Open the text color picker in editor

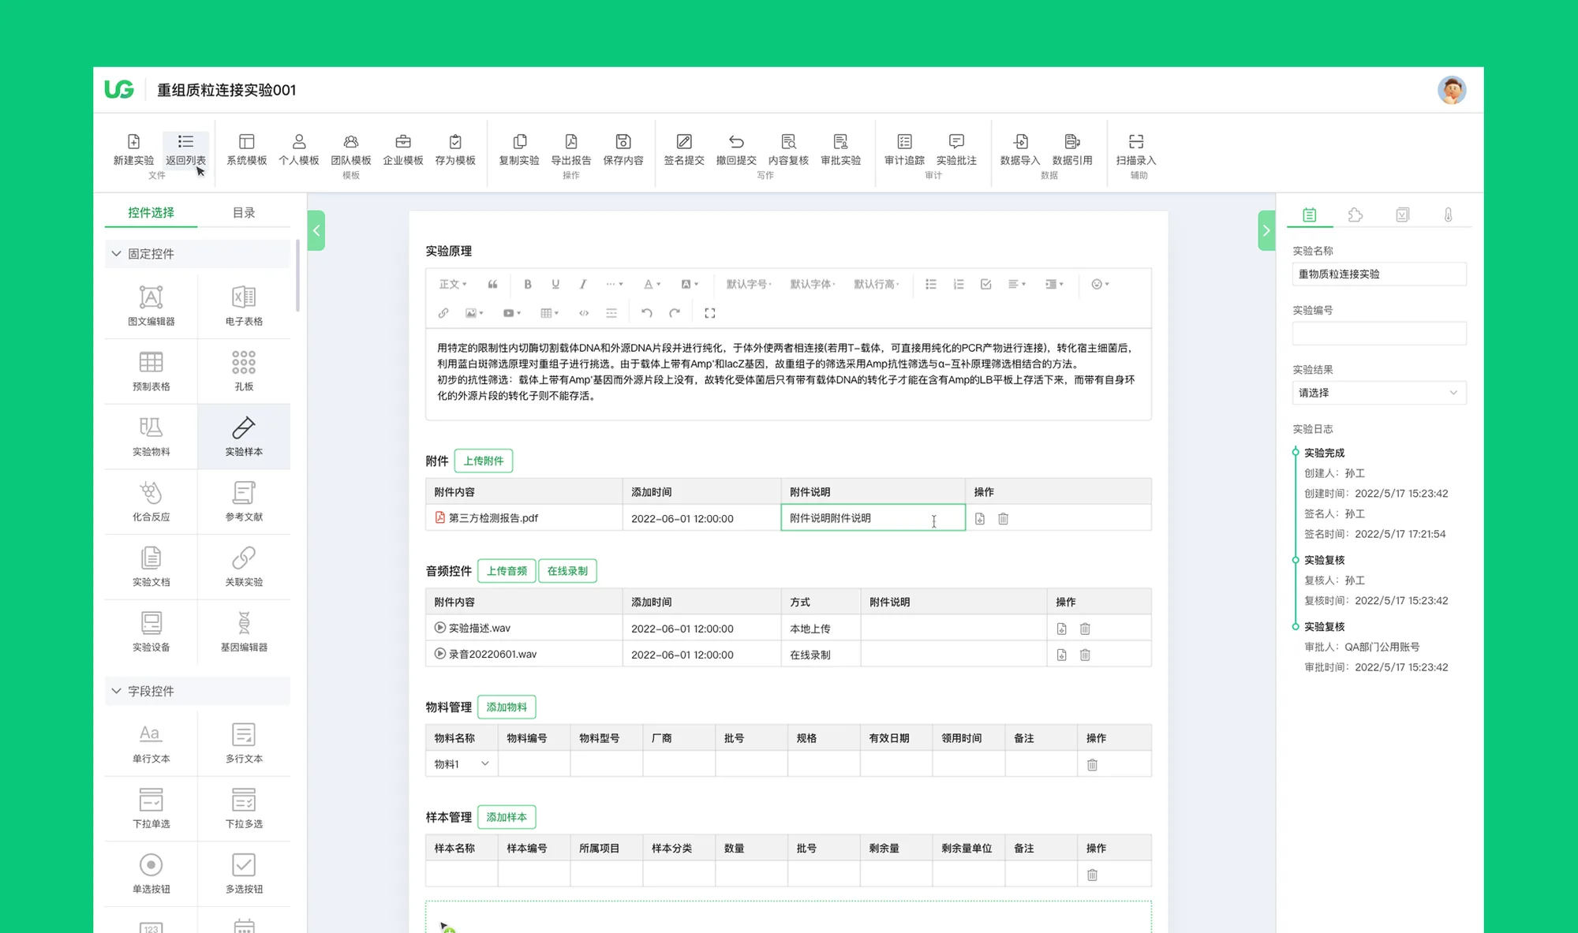651,284
